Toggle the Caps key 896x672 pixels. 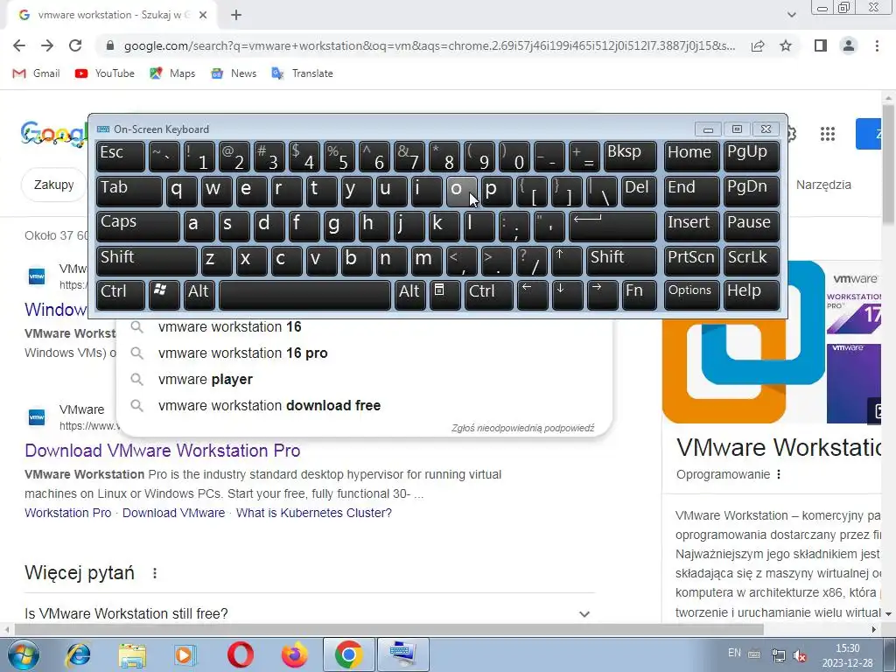pos(137,227)
